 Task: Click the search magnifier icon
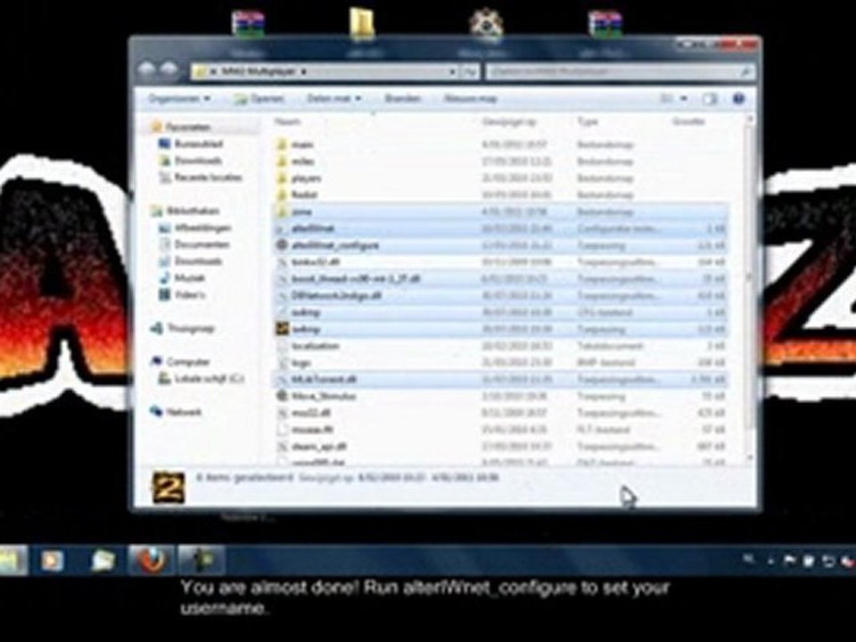pyautogui.click(x=745, y=71)
